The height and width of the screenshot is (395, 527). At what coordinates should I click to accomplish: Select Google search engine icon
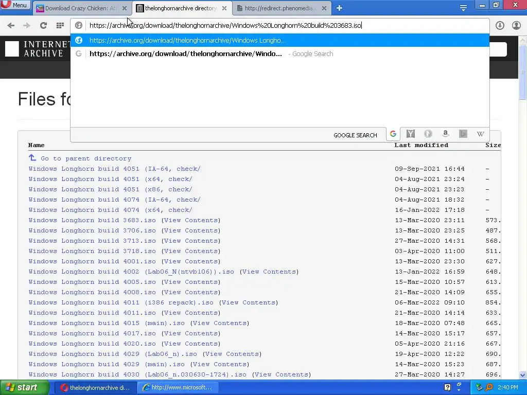pos(393,134)
